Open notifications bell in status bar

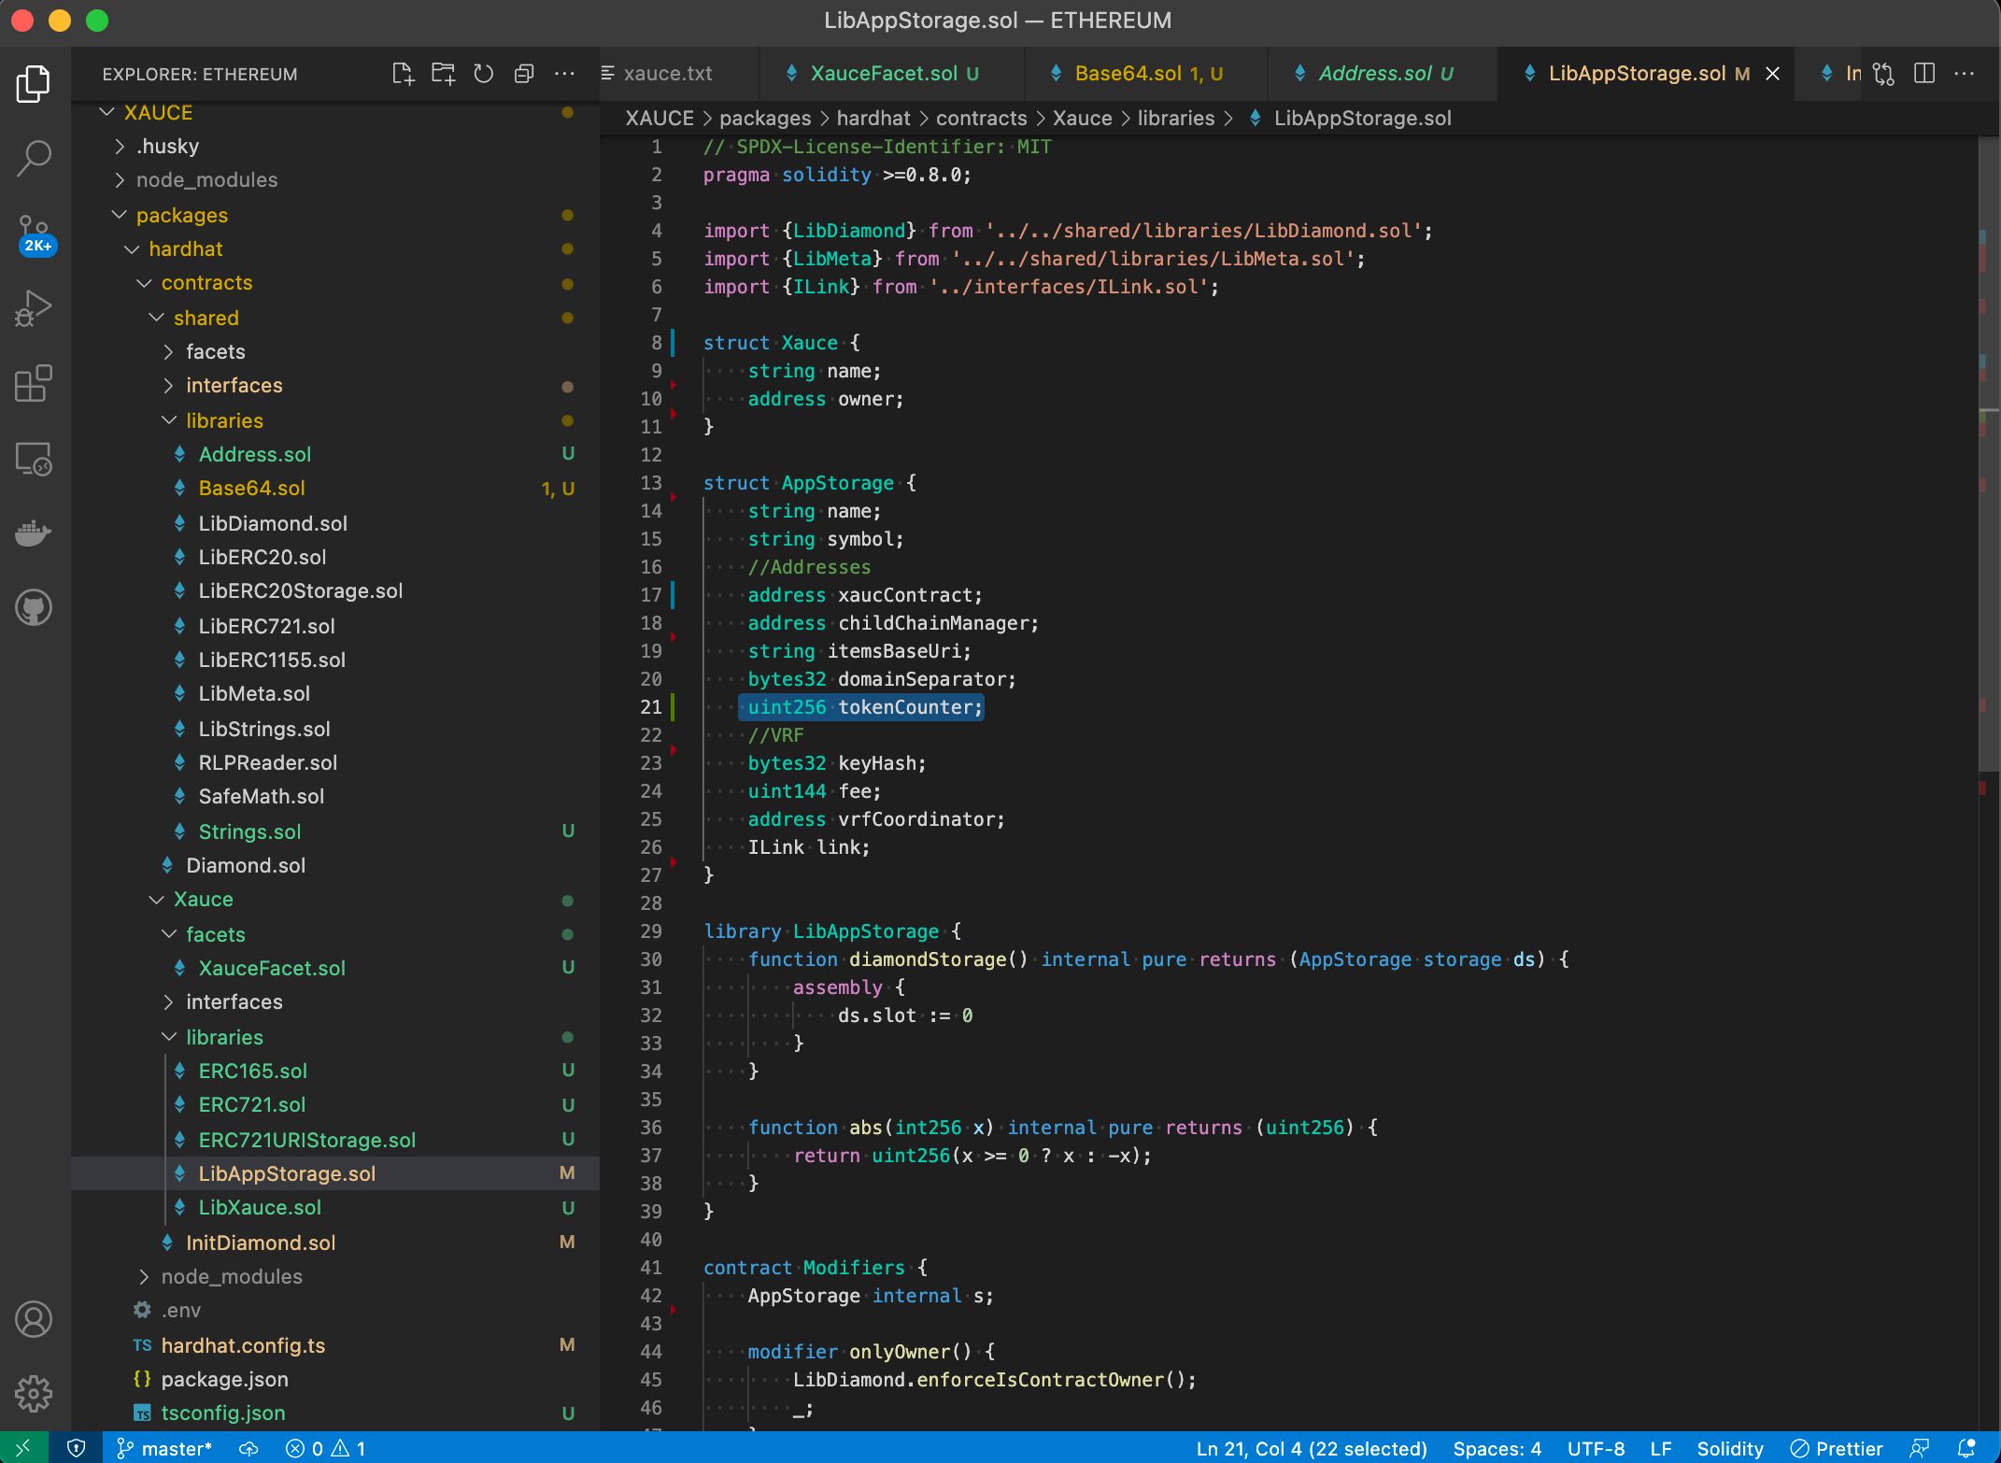pyautogui.click(x=1966, y=1448)
